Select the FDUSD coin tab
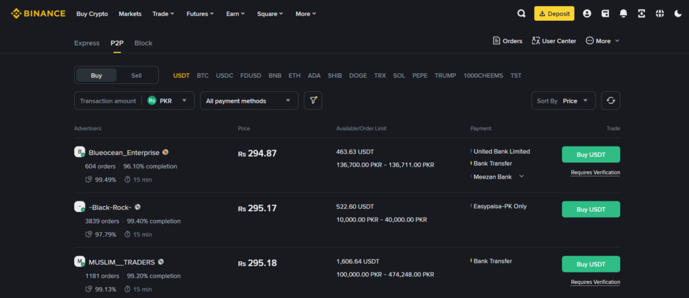Screen dimensions: 689x298 (251, 75)
